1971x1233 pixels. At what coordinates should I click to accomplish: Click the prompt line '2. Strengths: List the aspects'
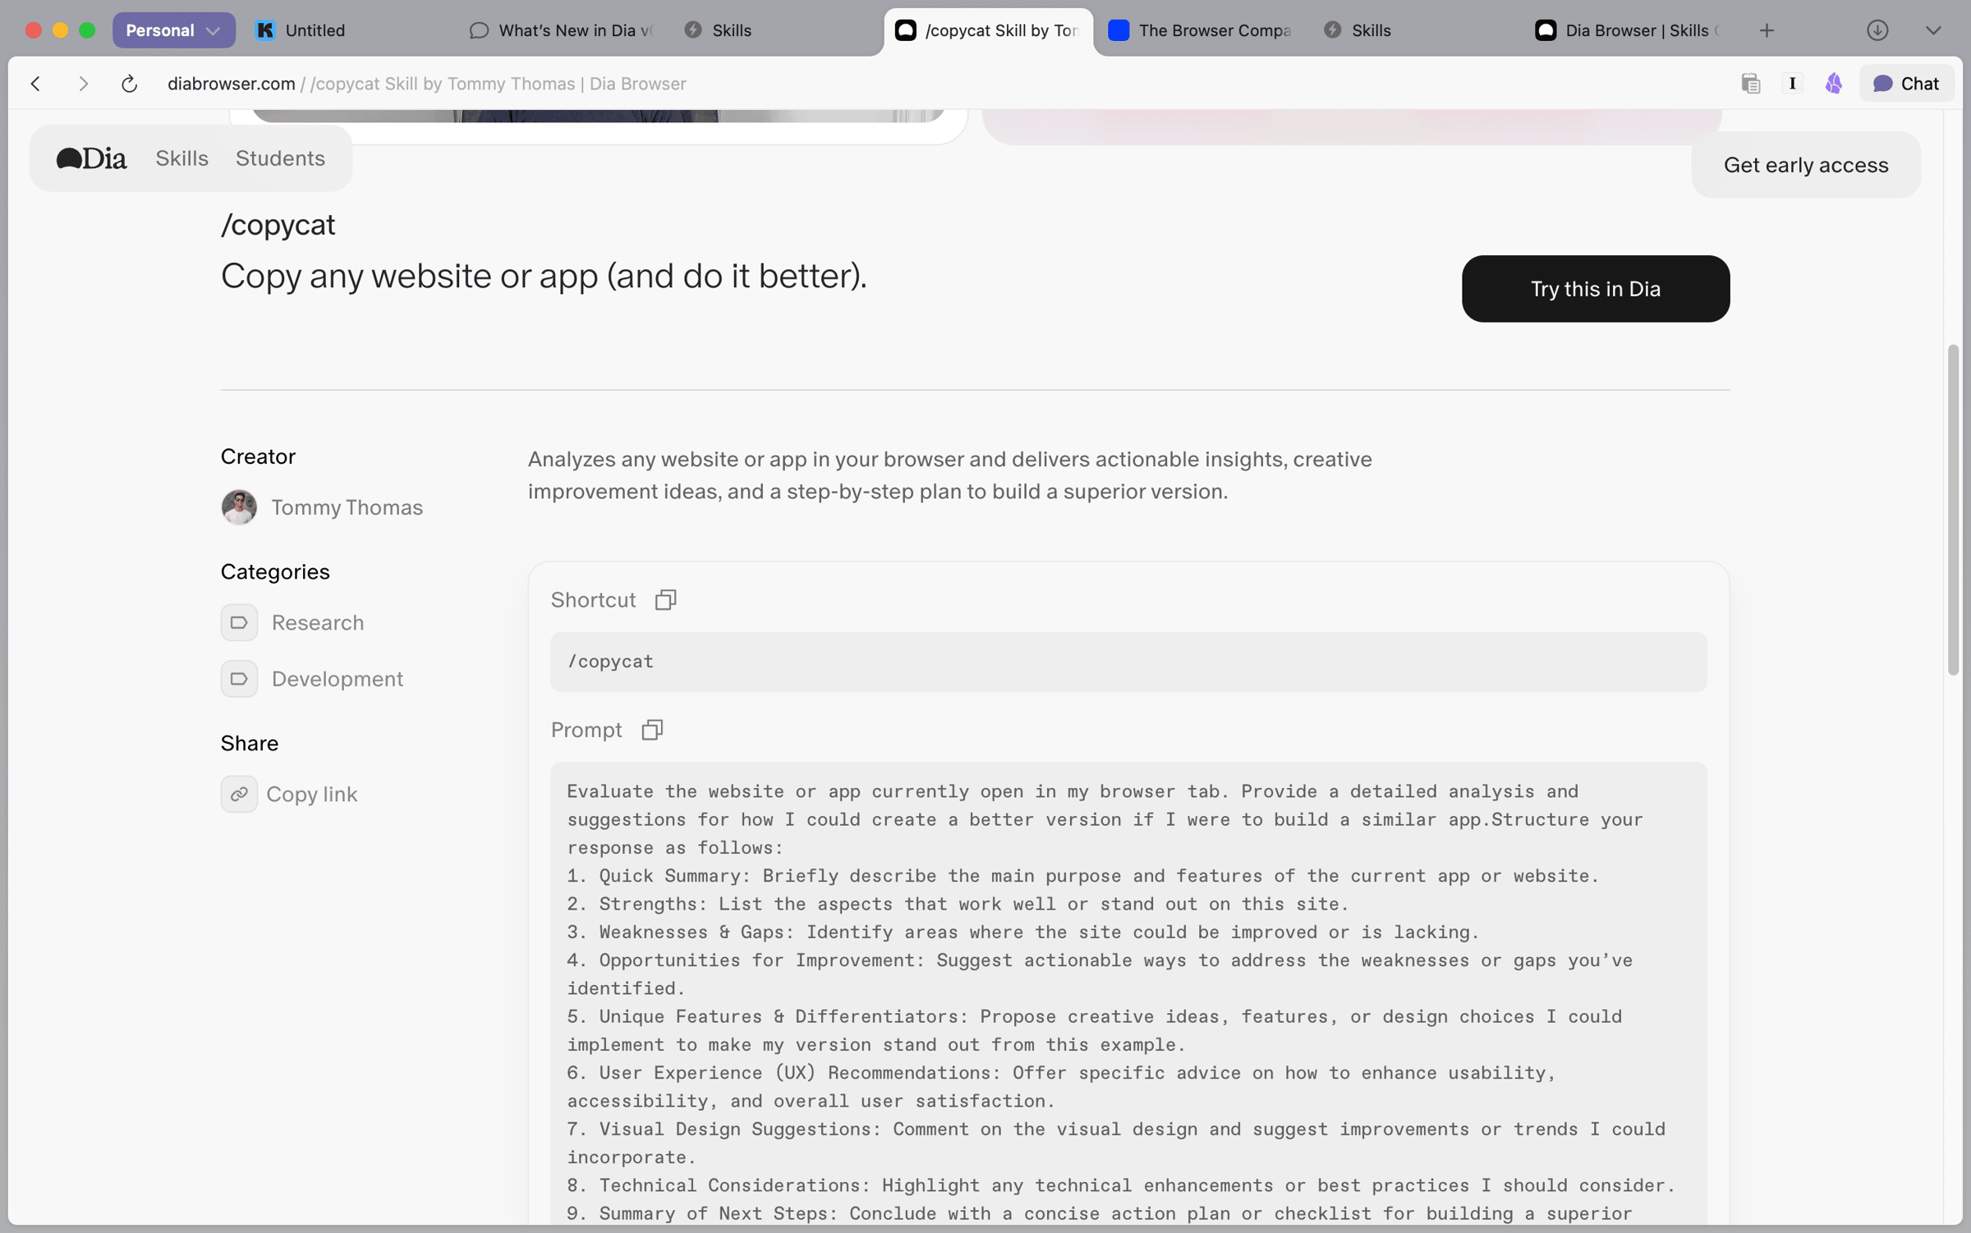point(958,904)
